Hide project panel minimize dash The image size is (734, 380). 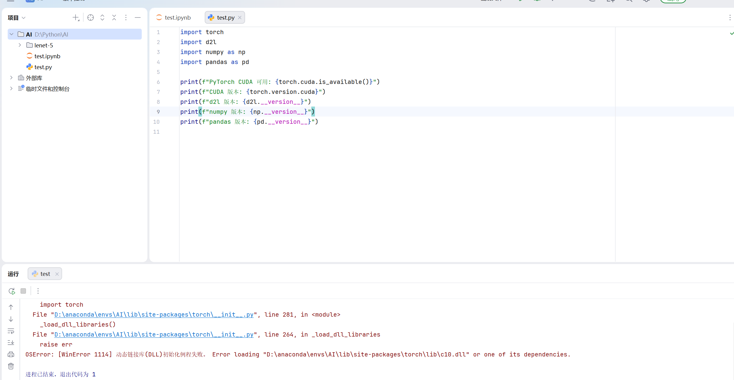pos(138,18)
